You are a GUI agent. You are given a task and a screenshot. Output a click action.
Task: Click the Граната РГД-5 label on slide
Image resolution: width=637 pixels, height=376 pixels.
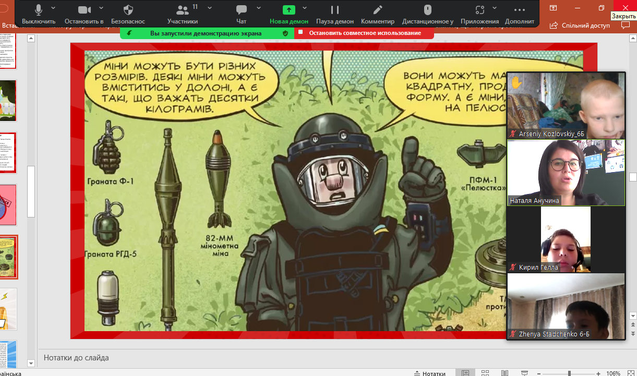[x=111, y=255]
